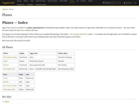Open the Character Creator
The width and height of the screenshot is (139, 104).
(41, 5)
